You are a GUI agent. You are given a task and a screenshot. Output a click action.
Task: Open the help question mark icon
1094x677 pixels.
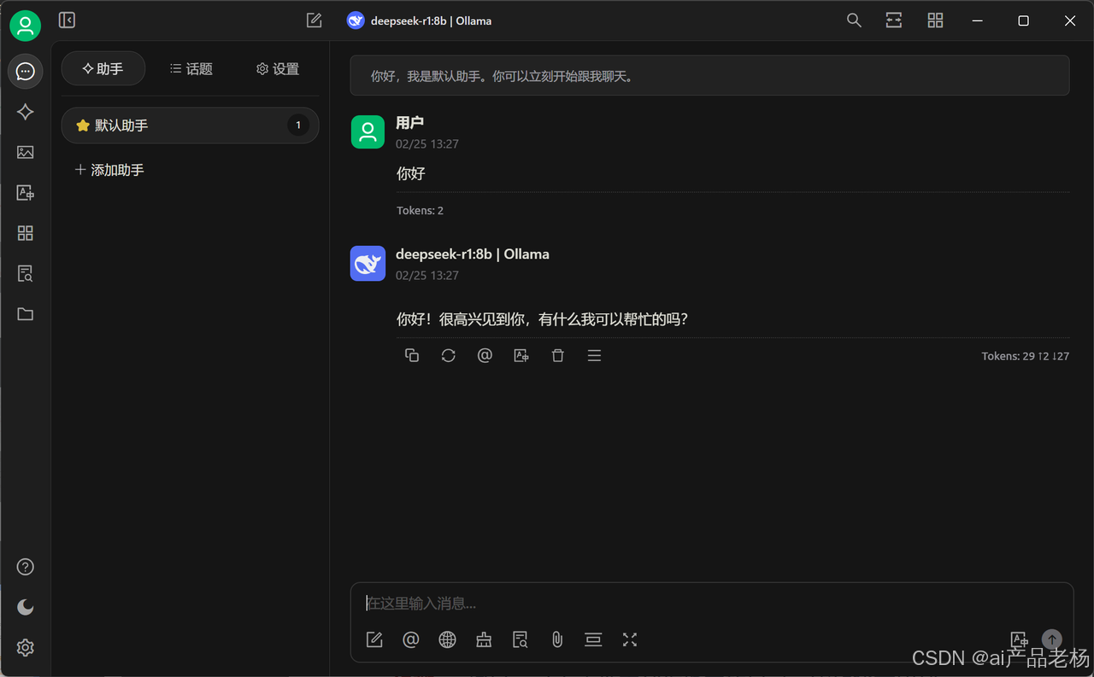(x=26, y=567)
